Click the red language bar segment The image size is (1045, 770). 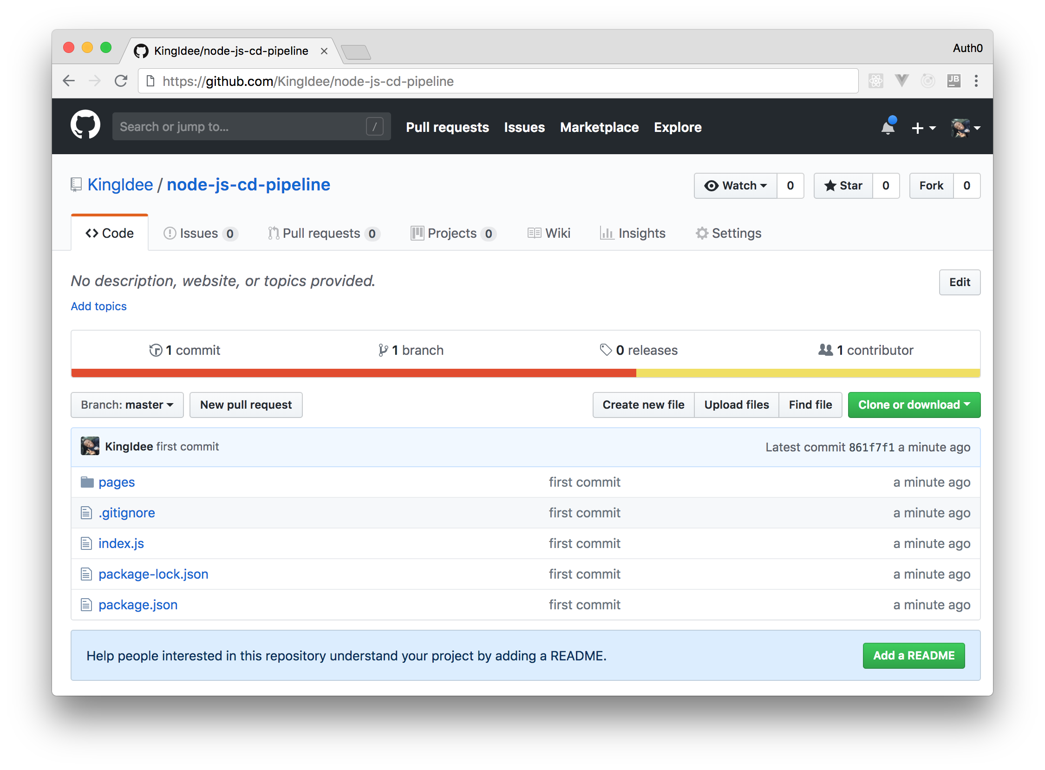coord(354,373)
